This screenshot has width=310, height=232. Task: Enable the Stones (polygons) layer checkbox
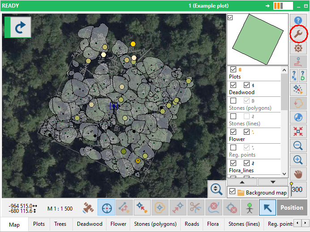pos(233,101)
